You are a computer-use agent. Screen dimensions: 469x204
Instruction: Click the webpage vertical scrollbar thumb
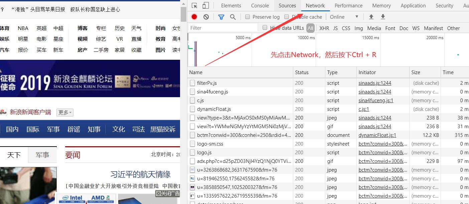click(183, 14)
